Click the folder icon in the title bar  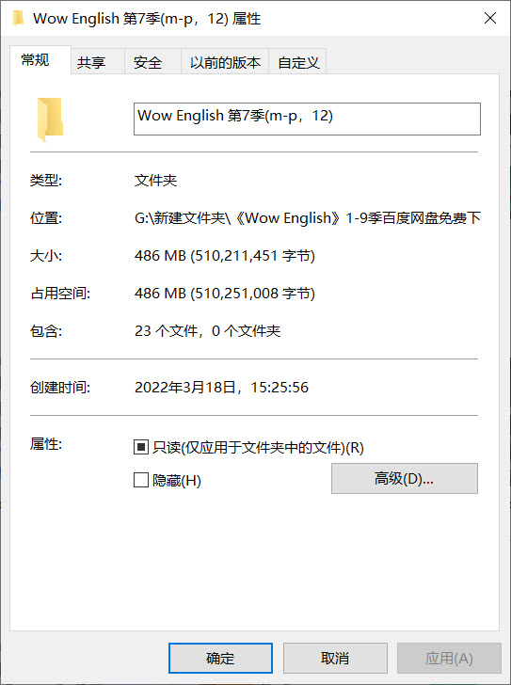(18, 19)
